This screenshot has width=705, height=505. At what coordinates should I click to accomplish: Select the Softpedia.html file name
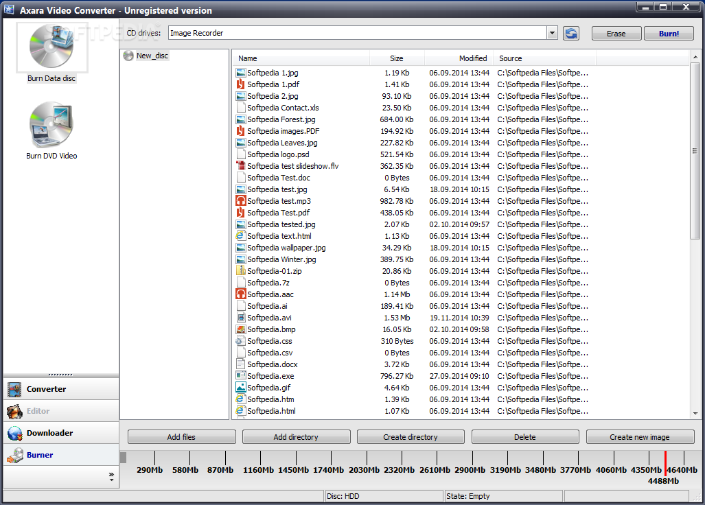(x=272, y=412)
